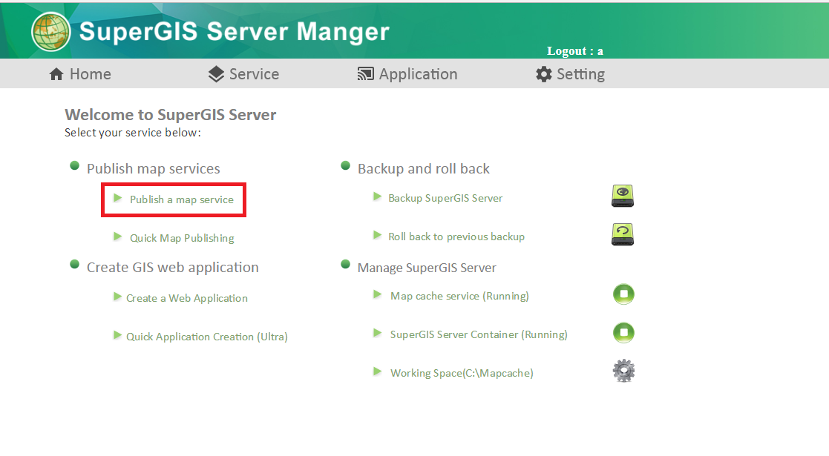Click the arrow bullet beside Roll back to previous backup
This screenshot has width=829, height=456.
click(377, 235)
